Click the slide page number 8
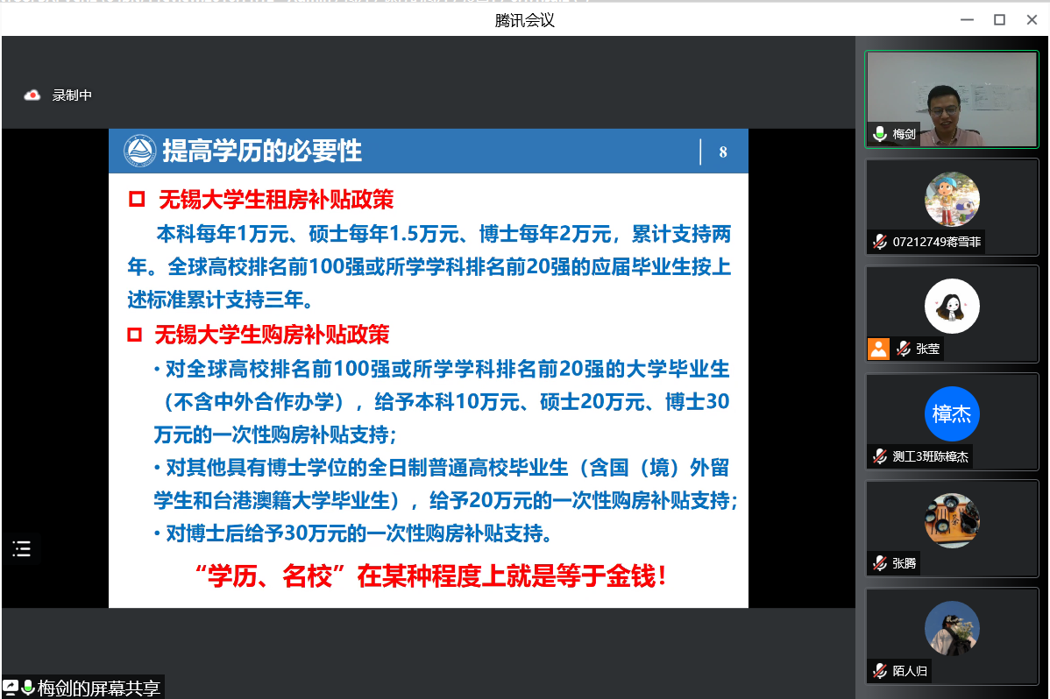The height and width of the screenshot is (699, 1050). [x=723, y=152]
